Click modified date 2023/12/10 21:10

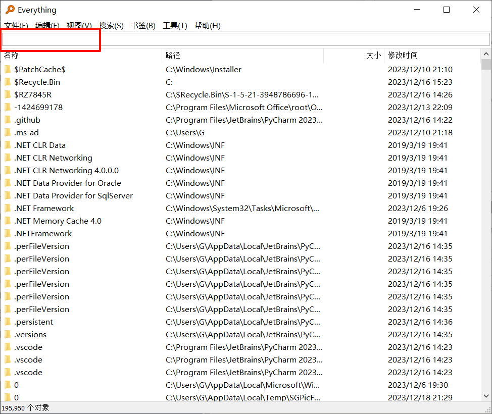[420, 69]
